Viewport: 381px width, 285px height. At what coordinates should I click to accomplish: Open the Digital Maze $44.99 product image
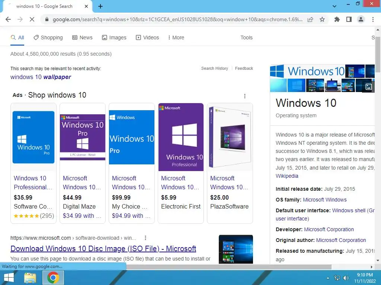pos(83,137)
